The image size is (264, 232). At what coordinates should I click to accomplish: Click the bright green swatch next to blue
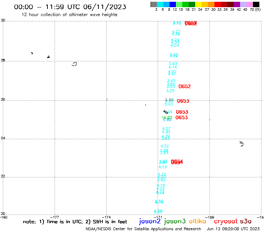(179, 4)
